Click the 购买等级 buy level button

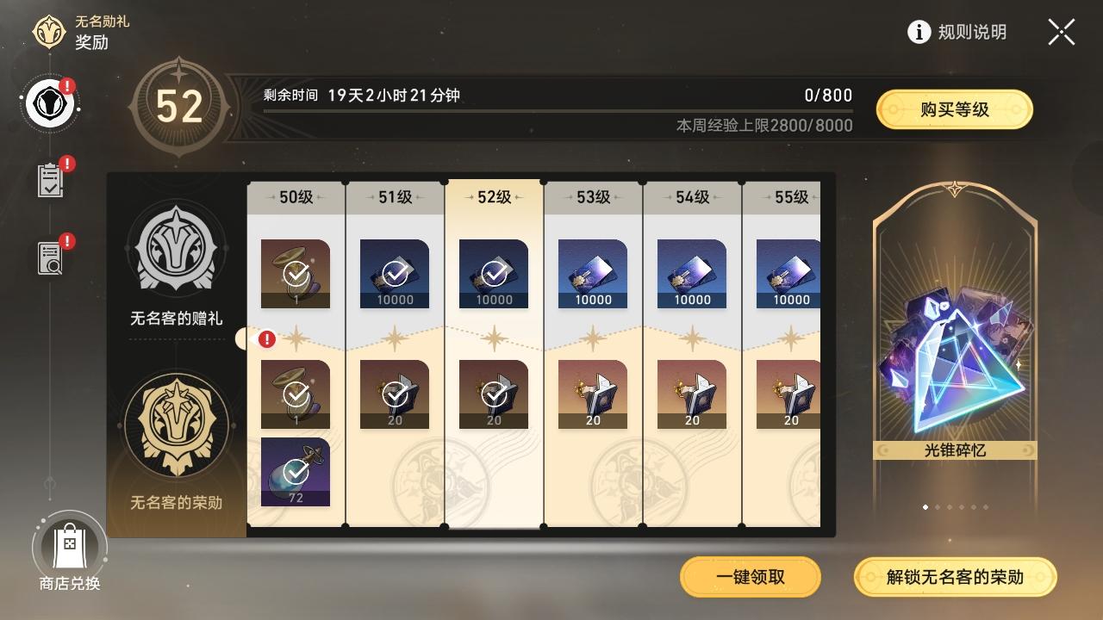(954, 109)
